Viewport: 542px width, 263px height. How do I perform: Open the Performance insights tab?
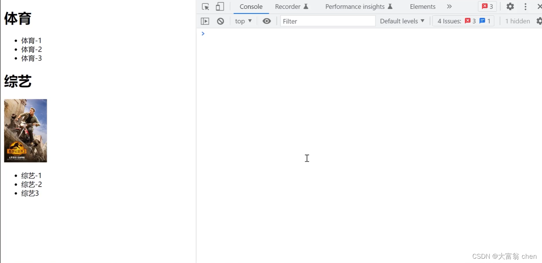(359, 7)
